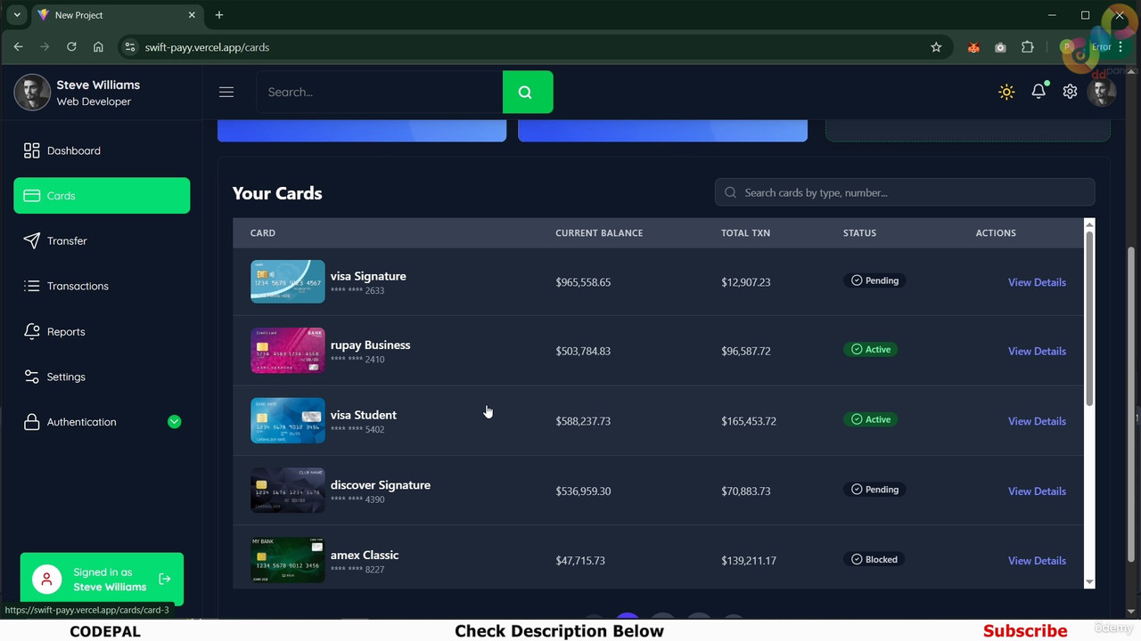Click the visa Student card thumbnail
Viewport: 1141px width, 641px height.
(x=288, y=420)
